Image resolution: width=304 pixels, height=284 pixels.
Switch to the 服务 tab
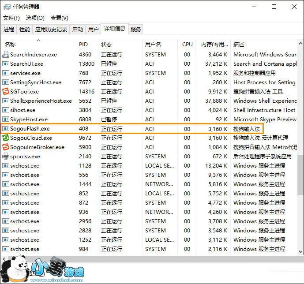pos(136,29)
